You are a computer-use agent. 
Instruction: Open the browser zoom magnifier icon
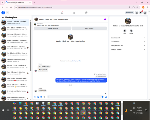point(130,7)
